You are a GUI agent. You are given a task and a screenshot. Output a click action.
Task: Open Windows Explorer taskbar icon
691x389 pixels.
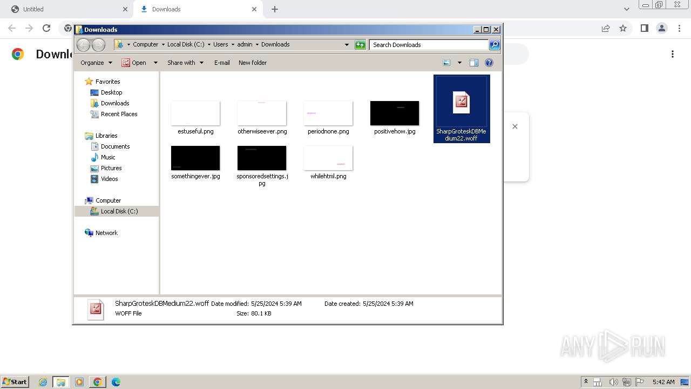(61, 382)
